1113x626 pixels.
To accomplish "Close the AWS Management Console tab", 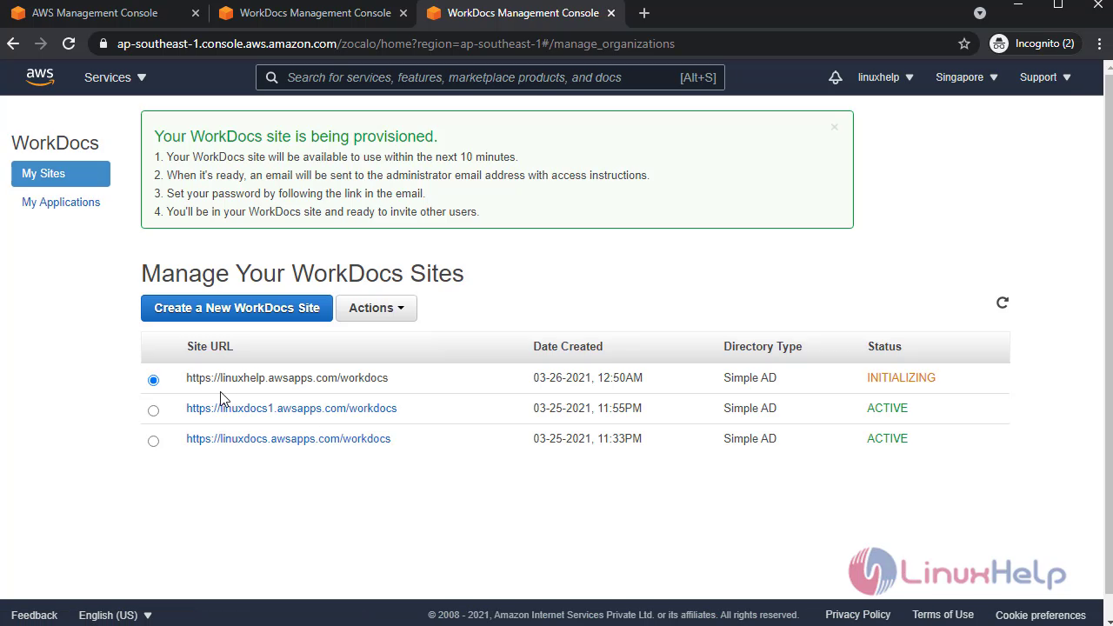I will (x=195, y=13).
